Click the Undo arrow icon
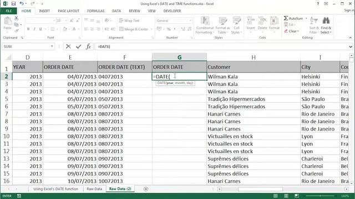Screen dimensions: 355x199 click(22, 4)
